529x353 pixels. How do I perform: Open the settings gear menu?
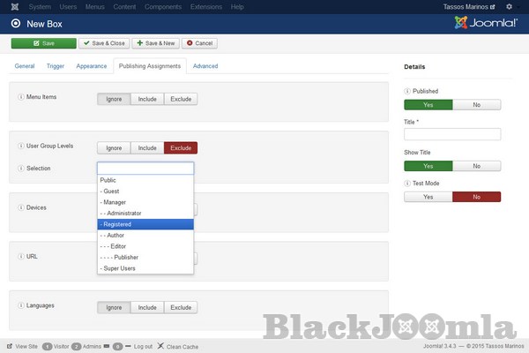(518, 7)
